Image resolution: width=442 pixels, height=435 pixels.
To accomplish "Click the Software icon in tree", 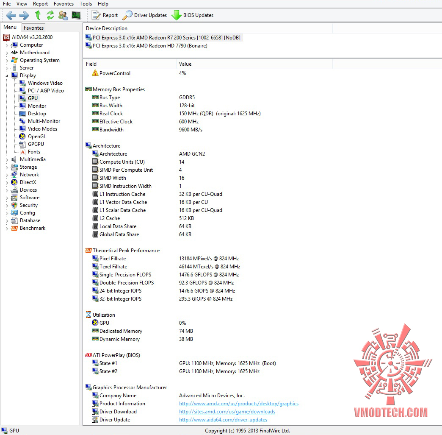I will click(14, 198).
